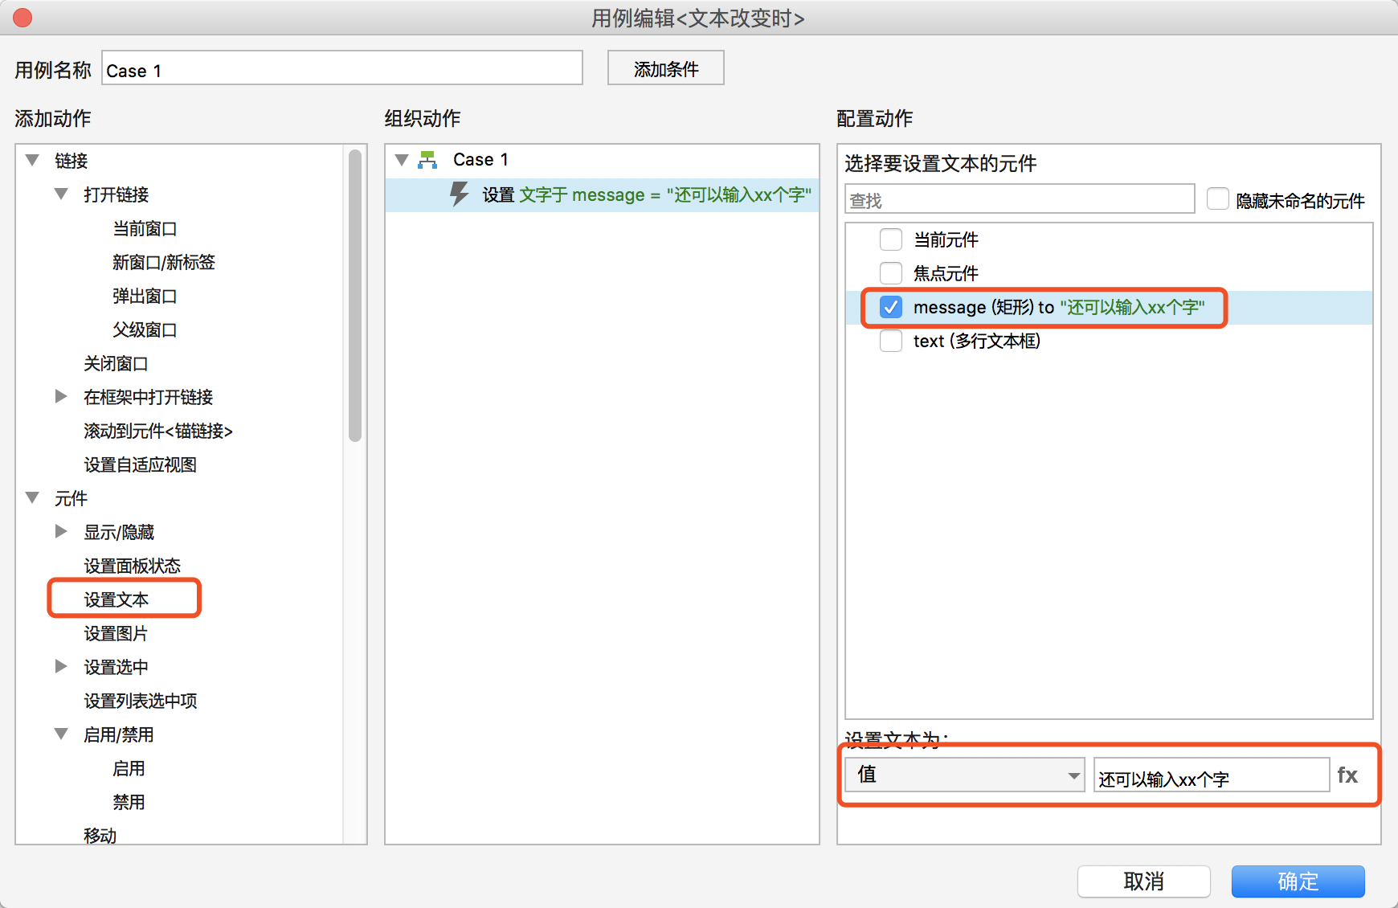This screenshot has width=1398, height=908.
Task: Expand the 显示/隐藏 item
Action: click(x=61, y=531)
